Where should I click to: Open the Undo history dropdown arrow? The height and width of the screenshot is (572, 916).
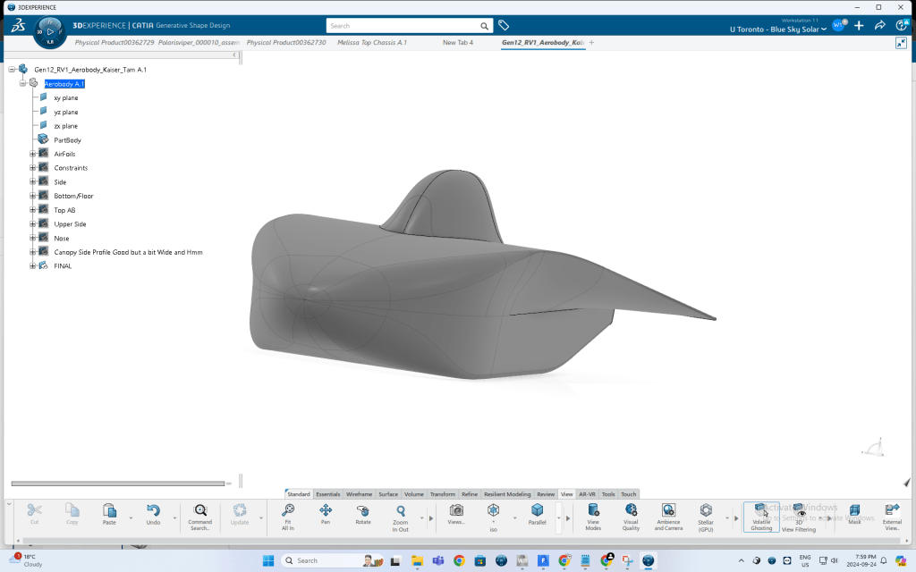pyautogui.click(x=174, y=517)
